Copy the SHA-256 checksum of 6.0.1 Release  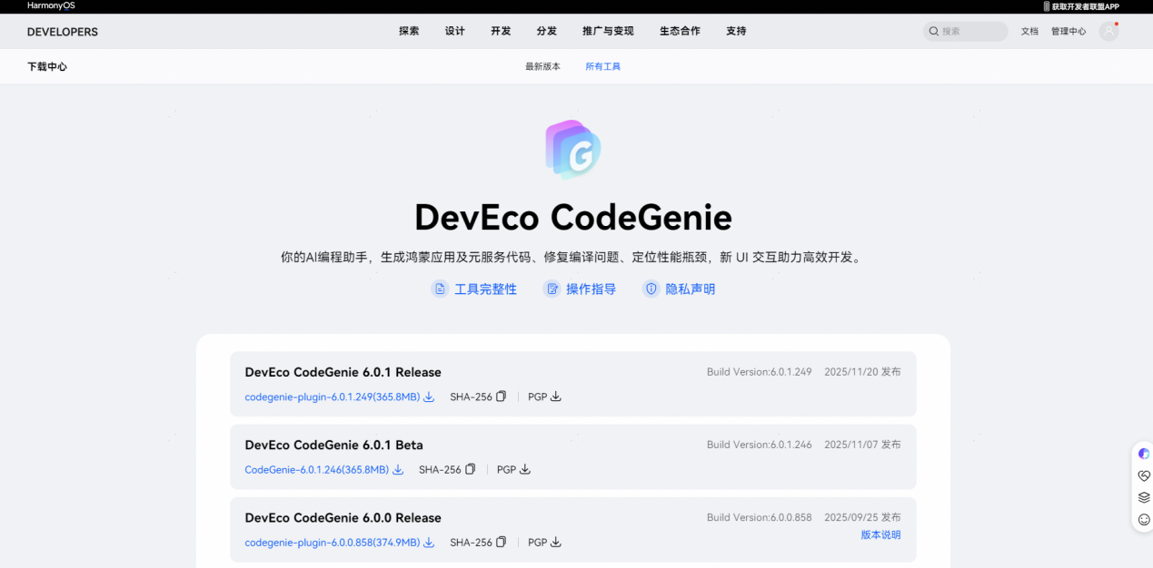[x=502, y=397]
